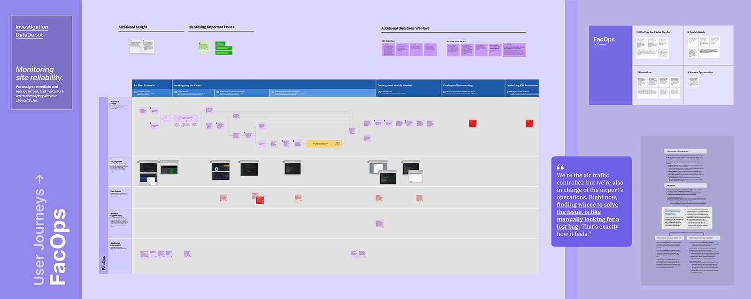This screenshot has width=751, height=299.
Task: Click the lightbulb icon by Areas of Opportunities
Action: point(689,72)
